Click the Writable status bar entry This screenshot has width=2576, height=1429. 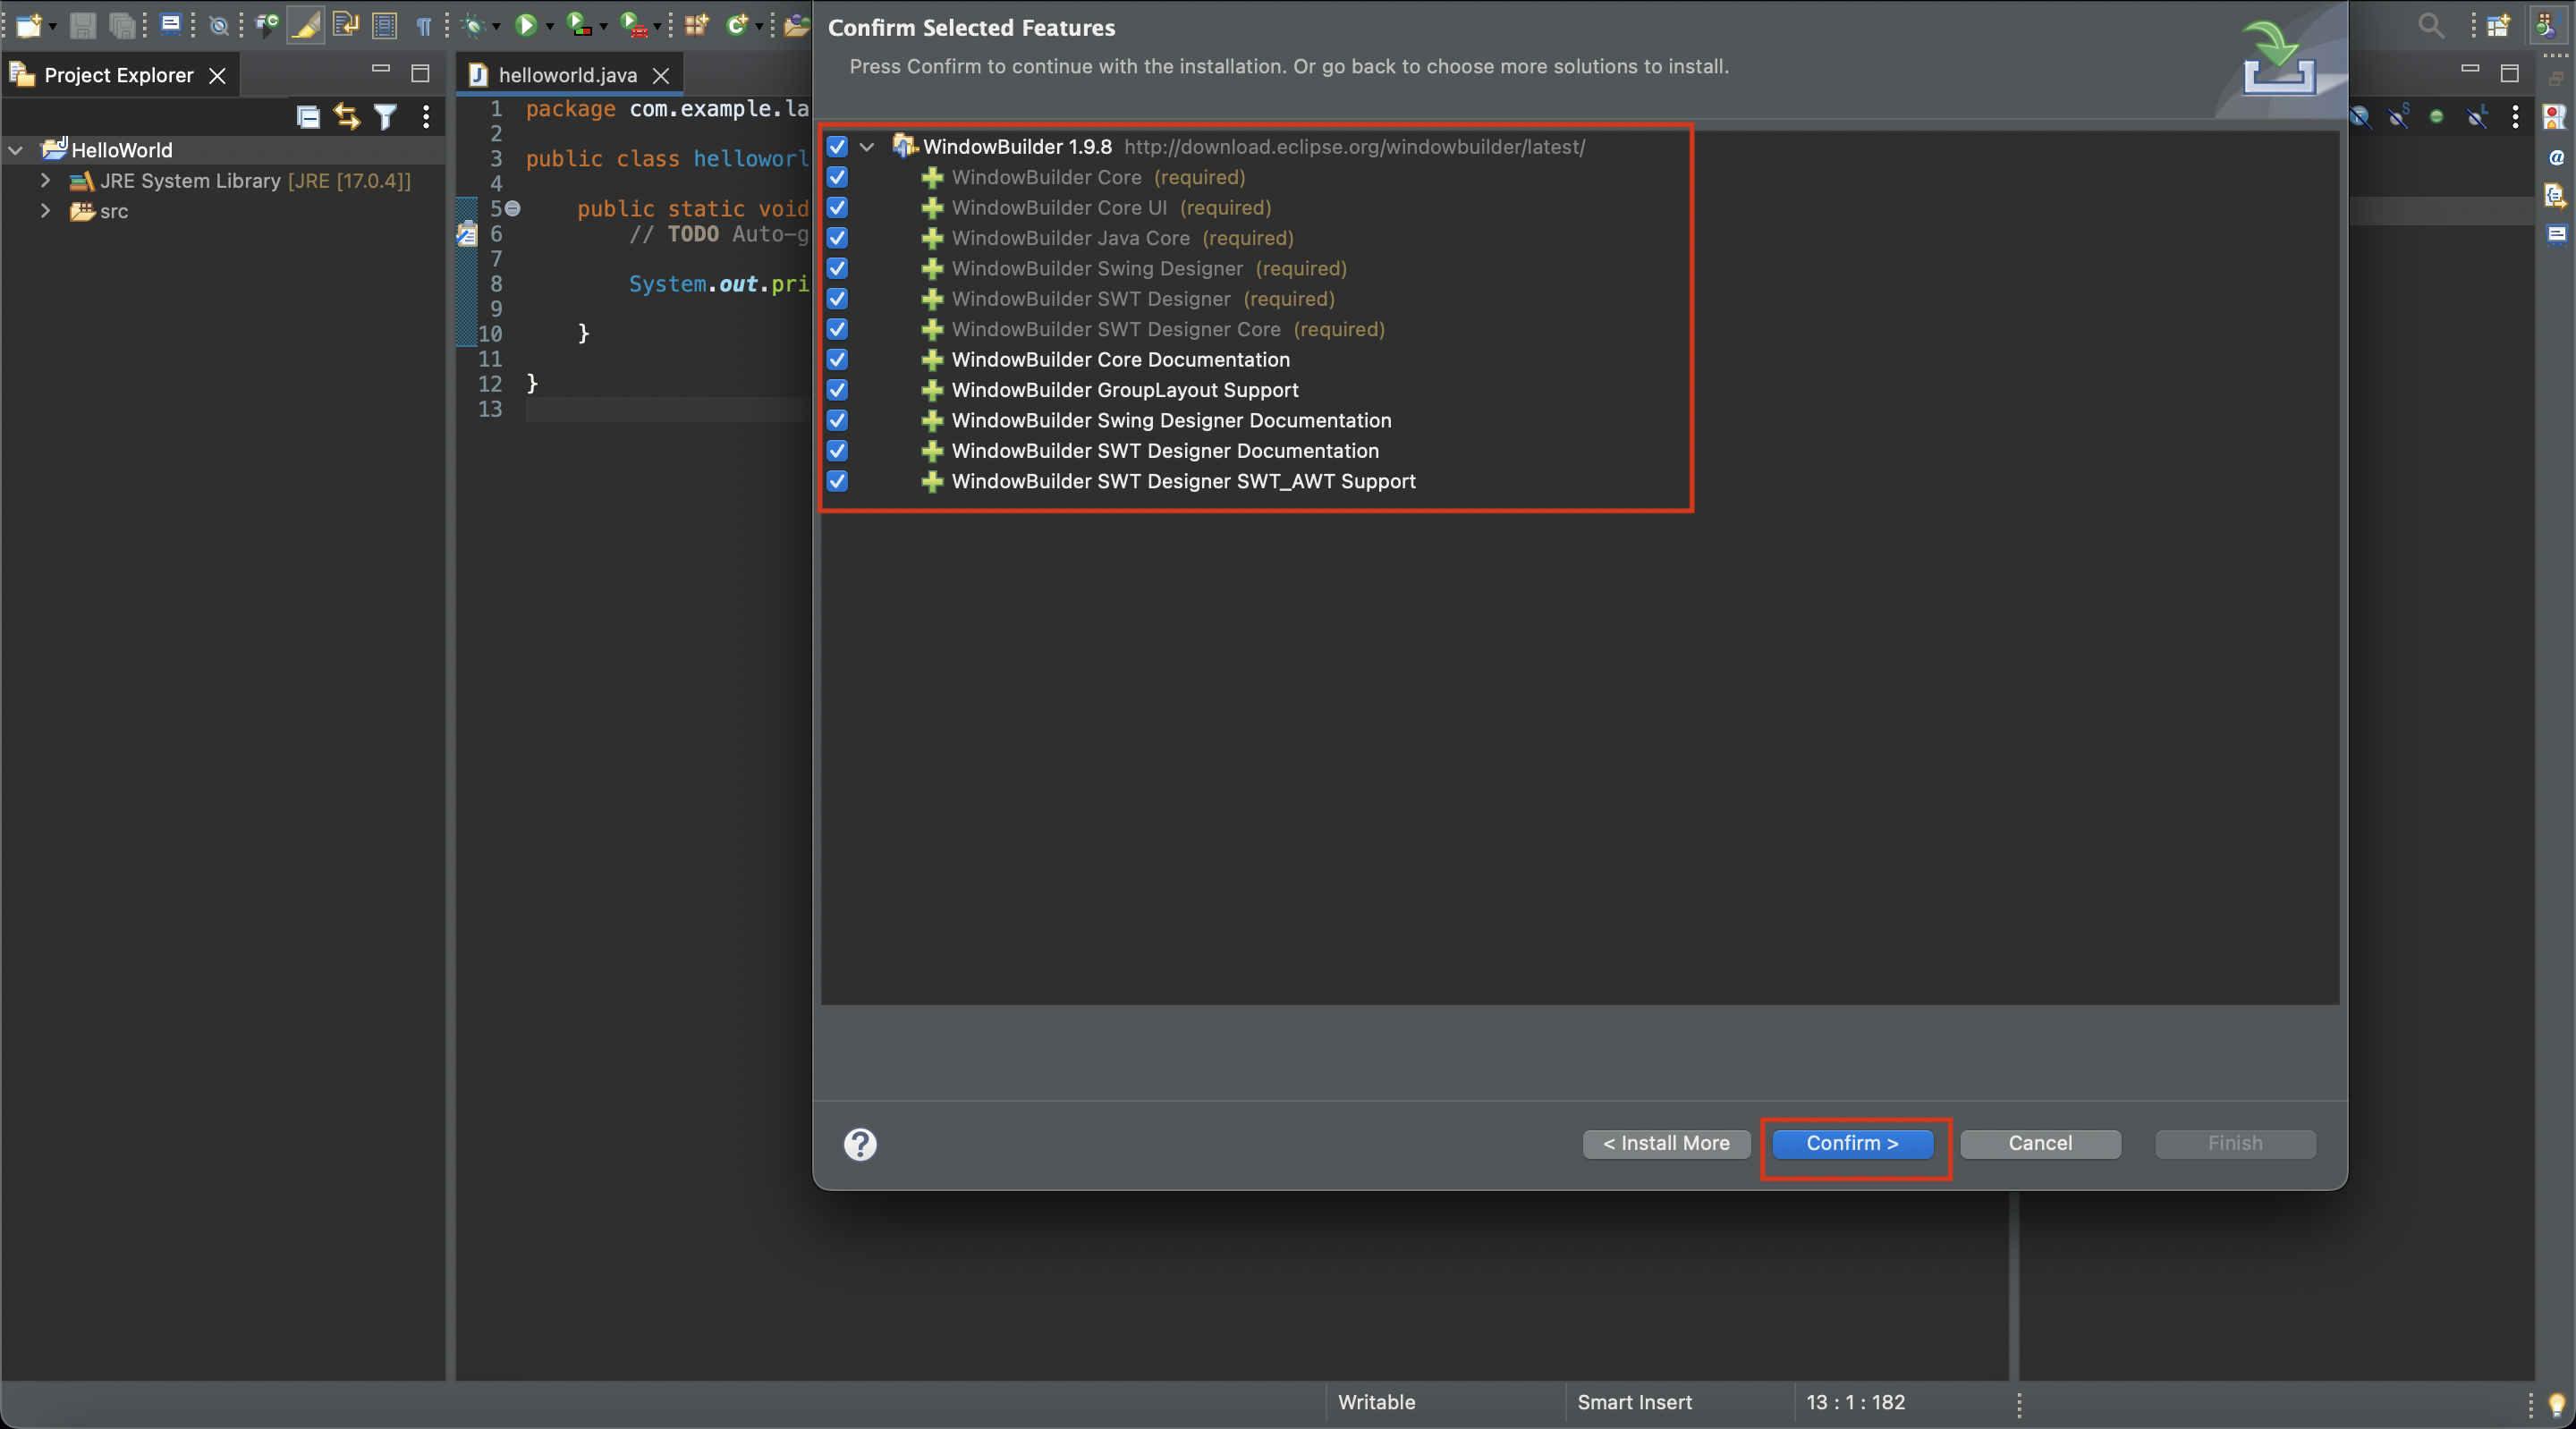coord(1376,1402)
